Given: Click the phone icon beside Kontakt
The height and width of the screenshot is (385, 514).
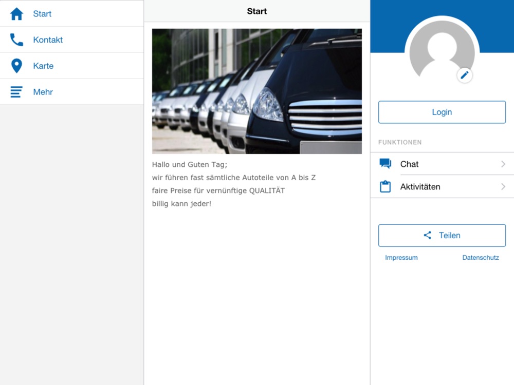Looking at the screenshot, I should pos(16,40).
